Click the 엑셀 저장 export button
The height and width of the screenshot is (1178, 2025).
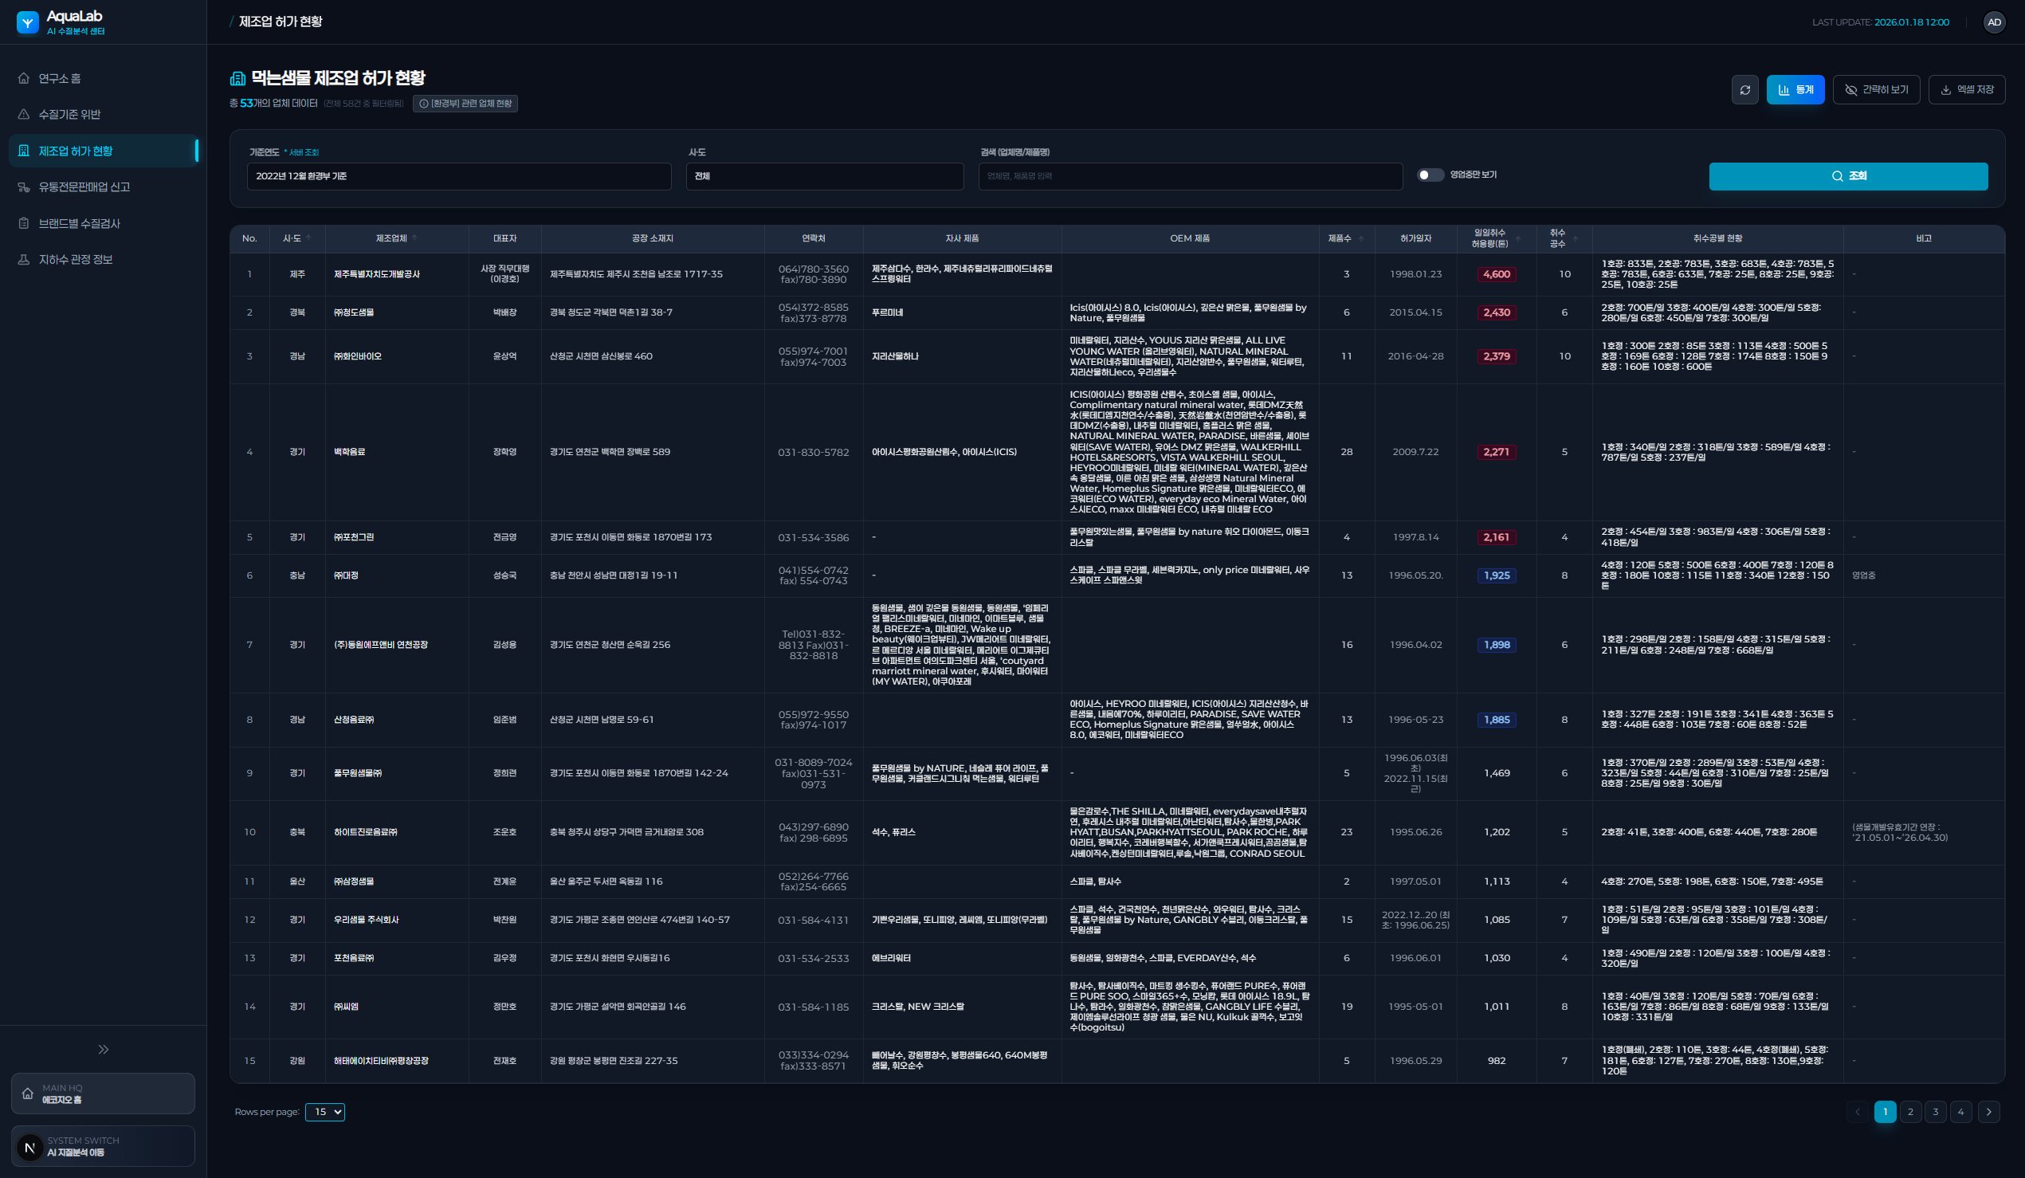1966,90
